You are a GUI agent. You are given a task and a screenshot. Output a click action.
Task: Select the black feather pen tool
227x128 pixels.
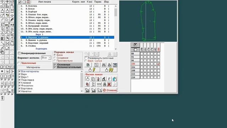click(x=12, y=20)
